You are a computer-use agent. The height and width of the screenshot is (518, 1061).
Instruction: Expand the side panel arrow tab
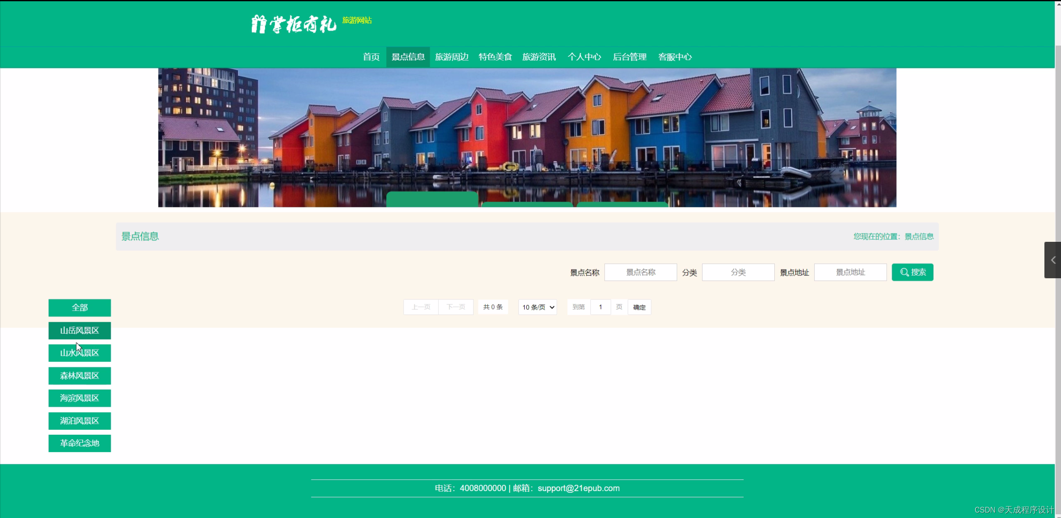(x=1053, y=260)
